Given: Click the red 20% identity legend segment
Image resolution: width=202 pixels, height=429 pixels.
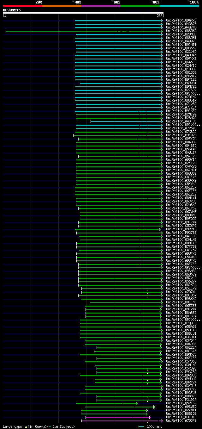Looking at the screenshot, I should (23, 6).
